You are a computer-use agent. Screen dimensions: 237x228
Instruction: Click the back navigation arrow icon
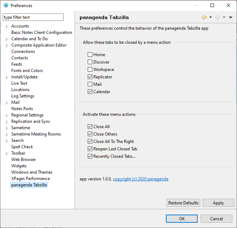pos(204,17)
